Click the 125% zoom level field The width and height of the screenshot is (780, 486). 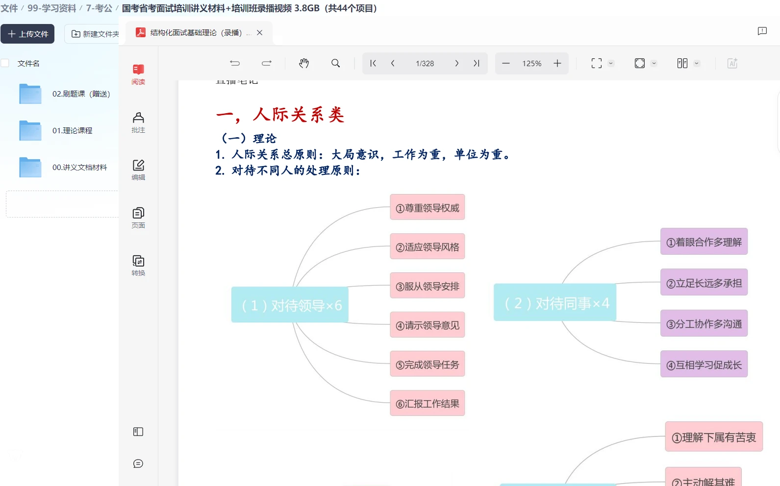tap(532, 63)
